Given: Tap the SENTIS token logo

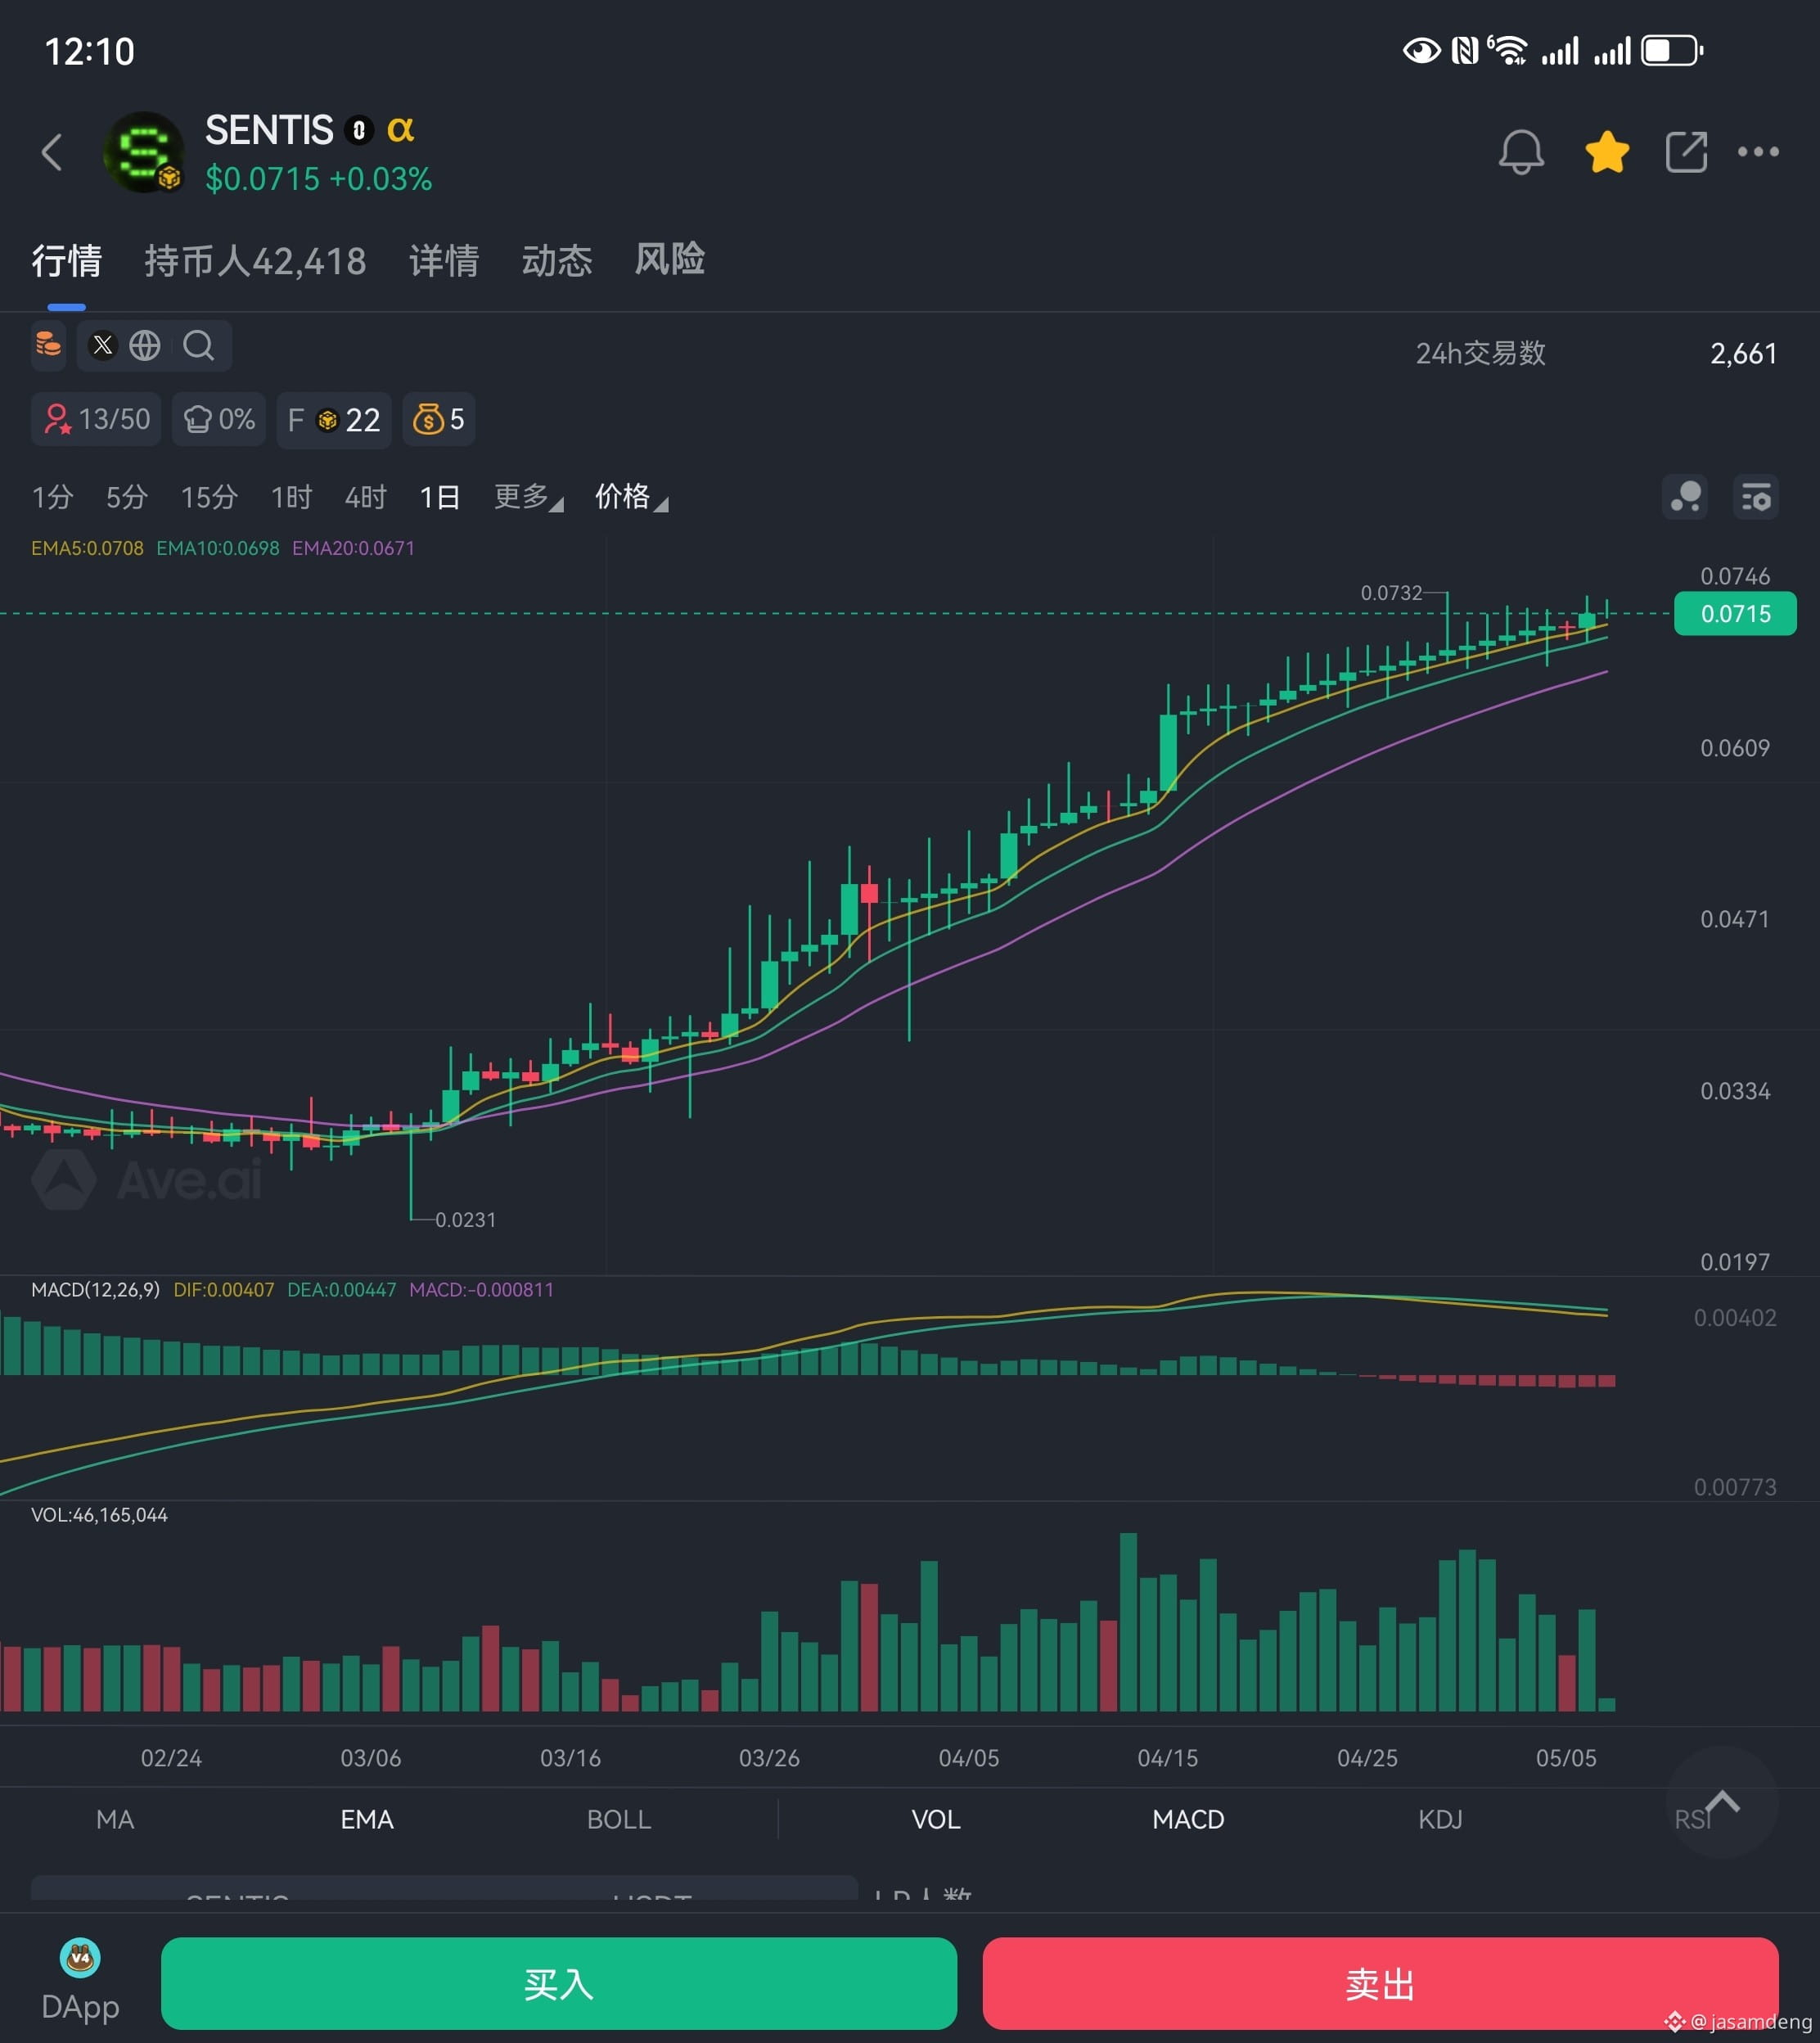Looking at the screenshot, I should click(144, 152).
